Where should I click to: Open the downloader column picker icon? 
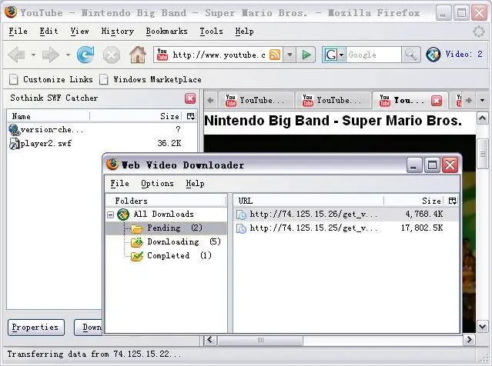tap(453, 201)
